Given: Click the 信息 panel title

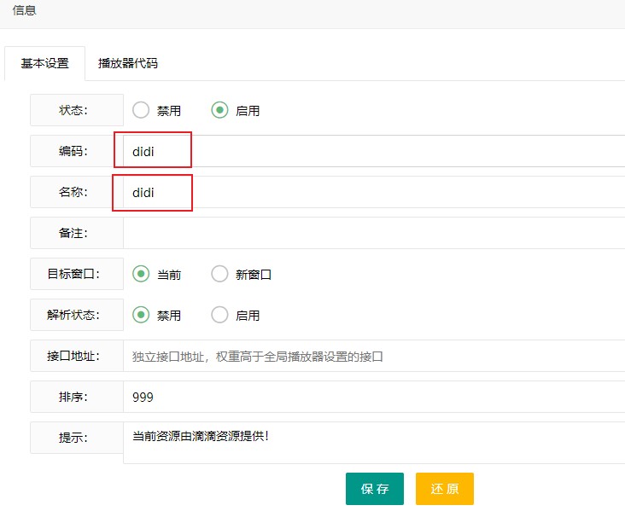Looking at the screenshot, I should coord(25,11).
